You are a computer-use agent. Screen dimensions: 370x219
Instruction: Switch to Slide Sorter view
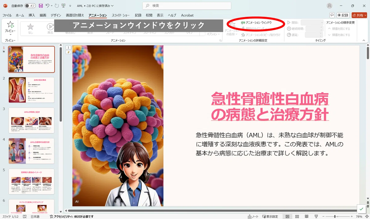[297, 217]
